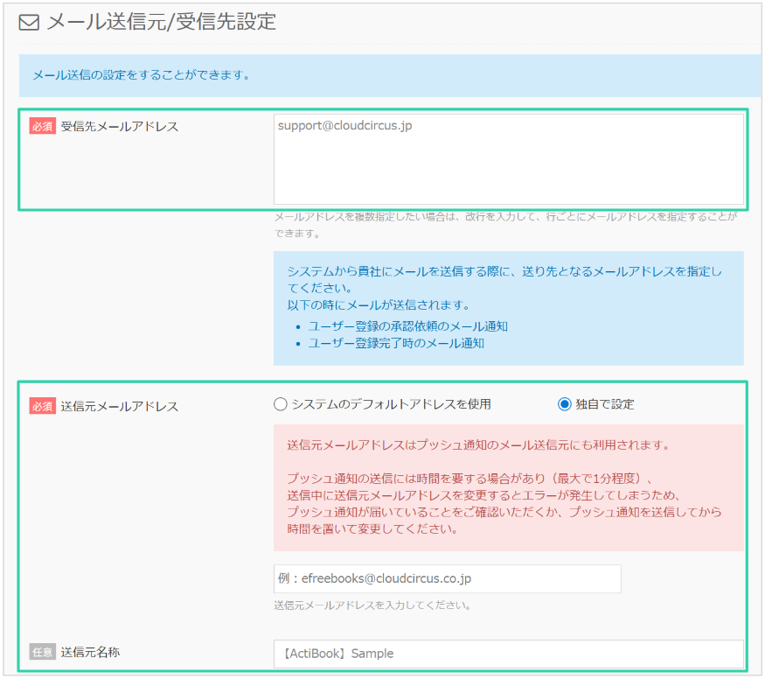The image size is (765, 679).
Task: Click the メール送信元/受信先設定 heading text
Action: 161,22
